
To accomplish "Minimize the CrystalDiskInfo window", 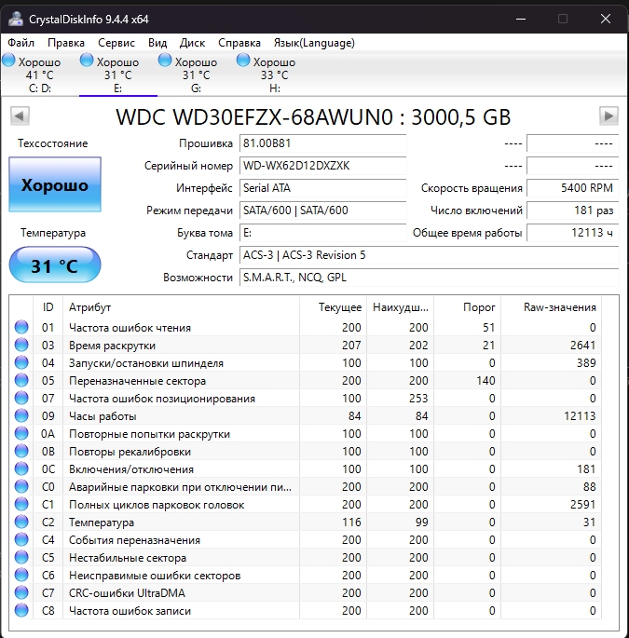I will tap(521, 19).
